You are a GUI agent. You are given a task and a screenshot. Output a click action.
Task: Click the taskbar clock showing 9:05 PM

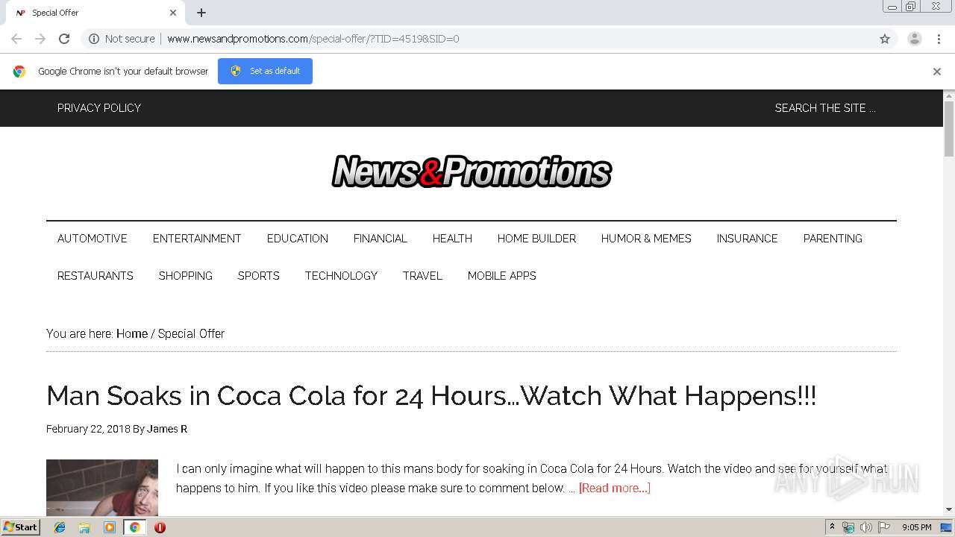tap(916, 527)
